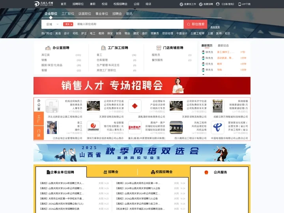Open the 首页 nav menu item
Viewport: 284px width, 213px height.
(64, 4)
